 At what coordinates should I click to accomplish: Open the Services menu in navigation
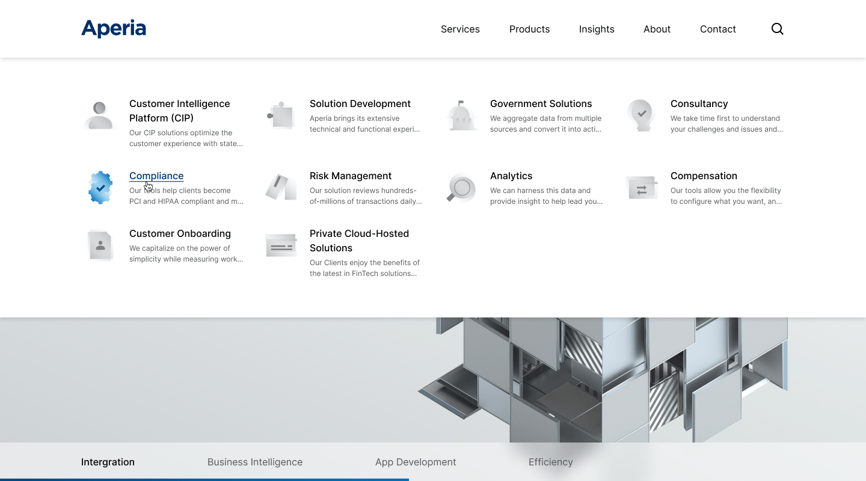[460, 29]
